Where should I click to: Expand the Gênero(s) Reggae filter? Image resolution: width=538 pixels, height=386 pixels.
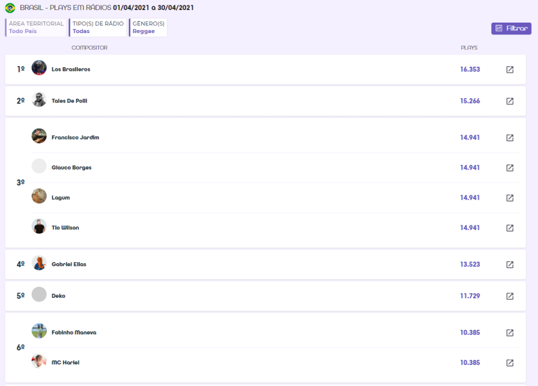pyautogui.click(x=148, y=28)
